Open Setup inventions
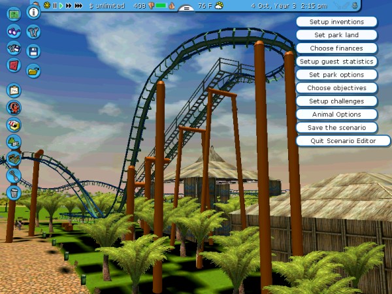The image size is (392, 294). point(336,22)
